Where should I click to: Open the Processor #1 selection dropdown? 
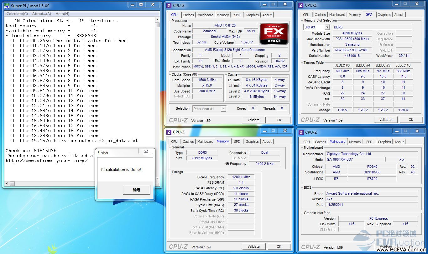pyautogui.click(x=223, y=109)
